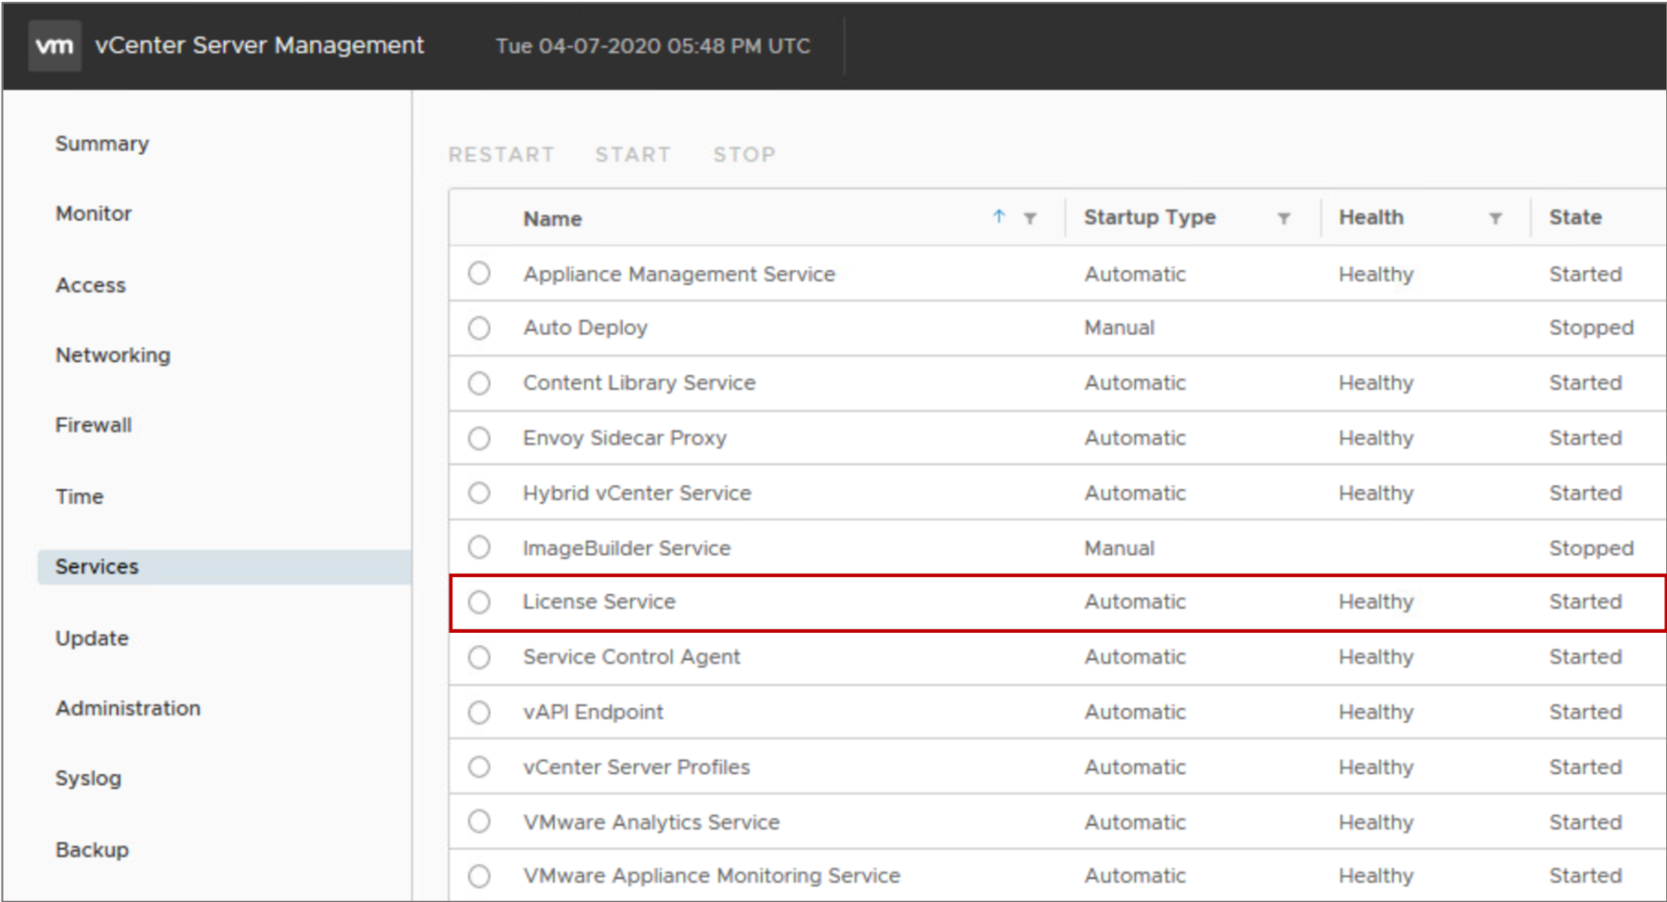Click 'VMware Appliance Monitoring Service' name
Image resolution: width=1667 pixels, height=902 pixels.
coord(711,875)
